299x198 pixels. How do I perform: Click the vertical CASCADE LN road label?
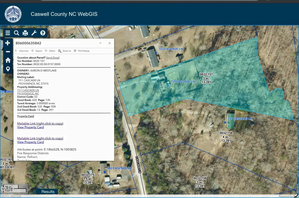click(x=138, y=165)
